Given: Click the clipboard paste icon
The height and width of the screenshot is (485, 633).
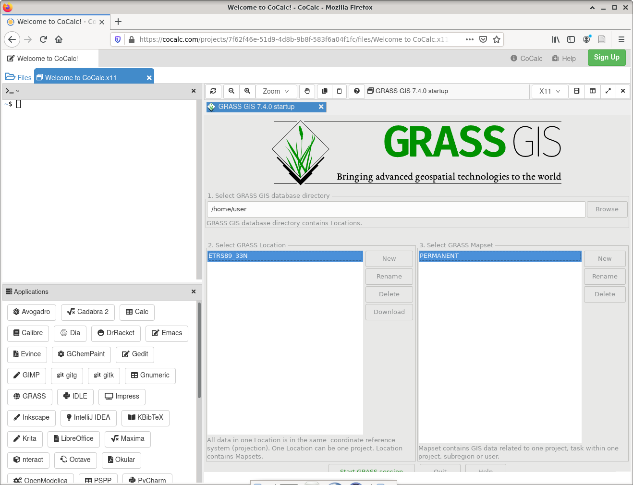Looking at the screenshot, I should 340,91.
